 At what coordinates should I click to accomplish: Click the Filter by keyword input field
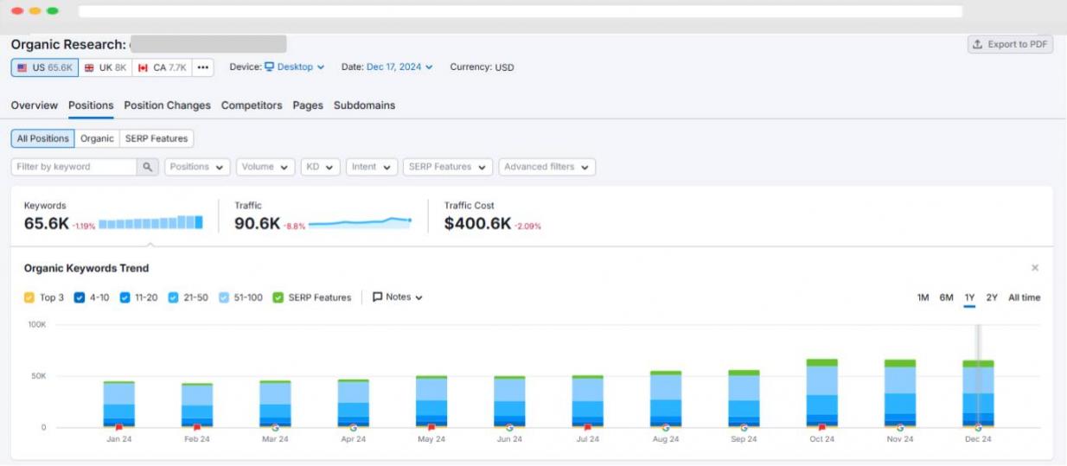(74, 167)
